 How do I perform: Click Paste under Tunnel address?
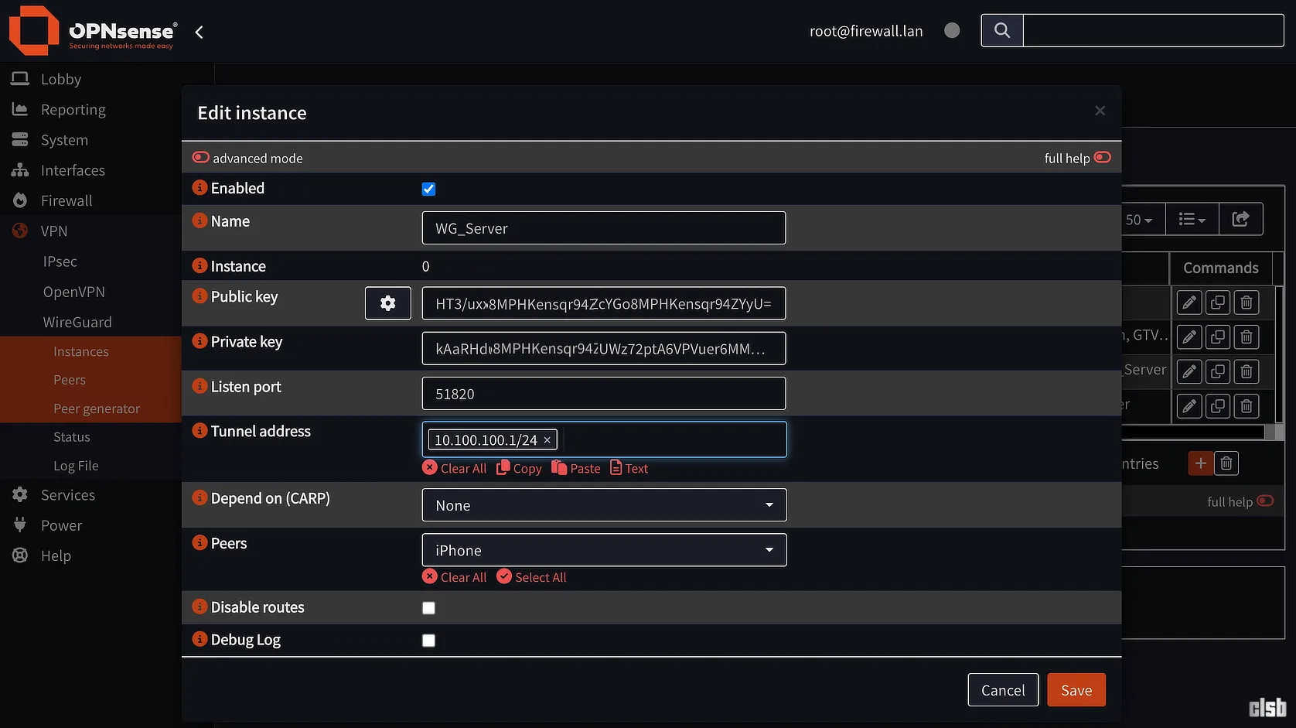click(x=576, y=468)
